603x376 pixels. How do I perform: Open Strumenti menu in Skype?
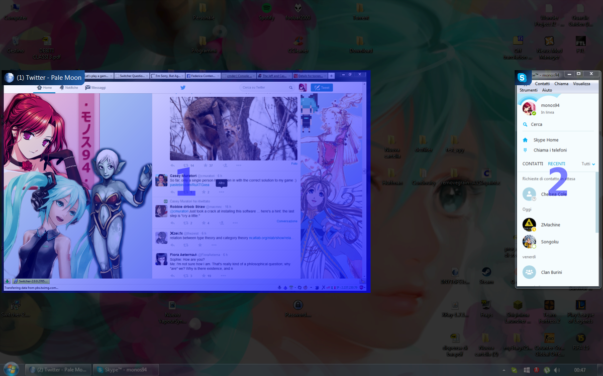tap(528, 90)
